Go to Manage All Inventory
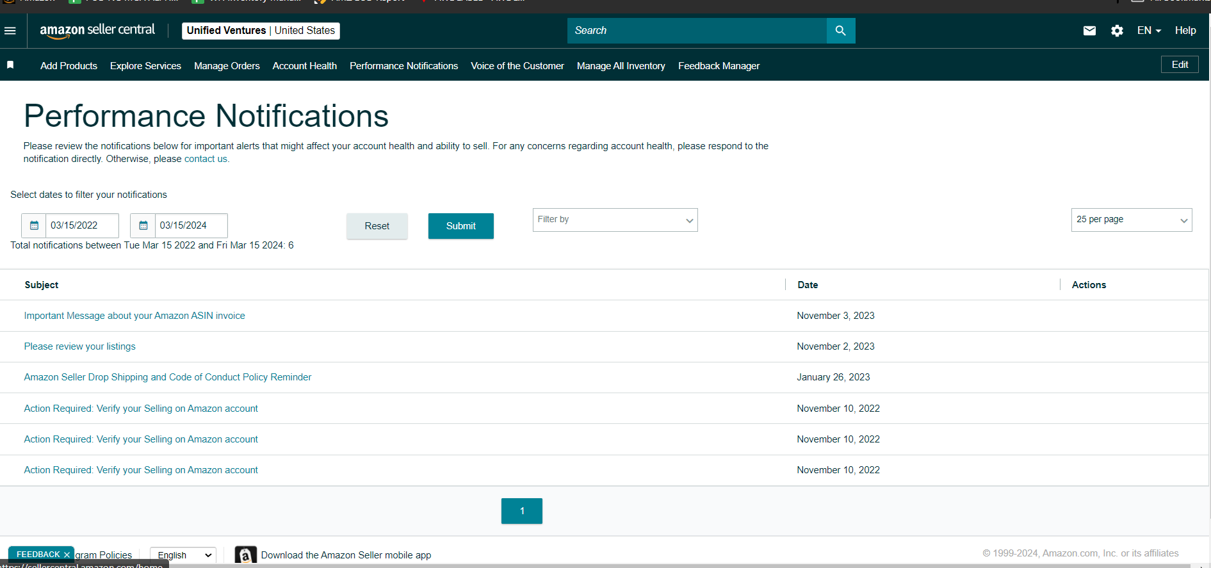 point(621,66)
